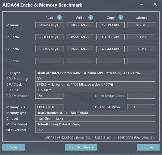162x155 pixels.
Task: Open the Write column info icon
Action: 91,17
